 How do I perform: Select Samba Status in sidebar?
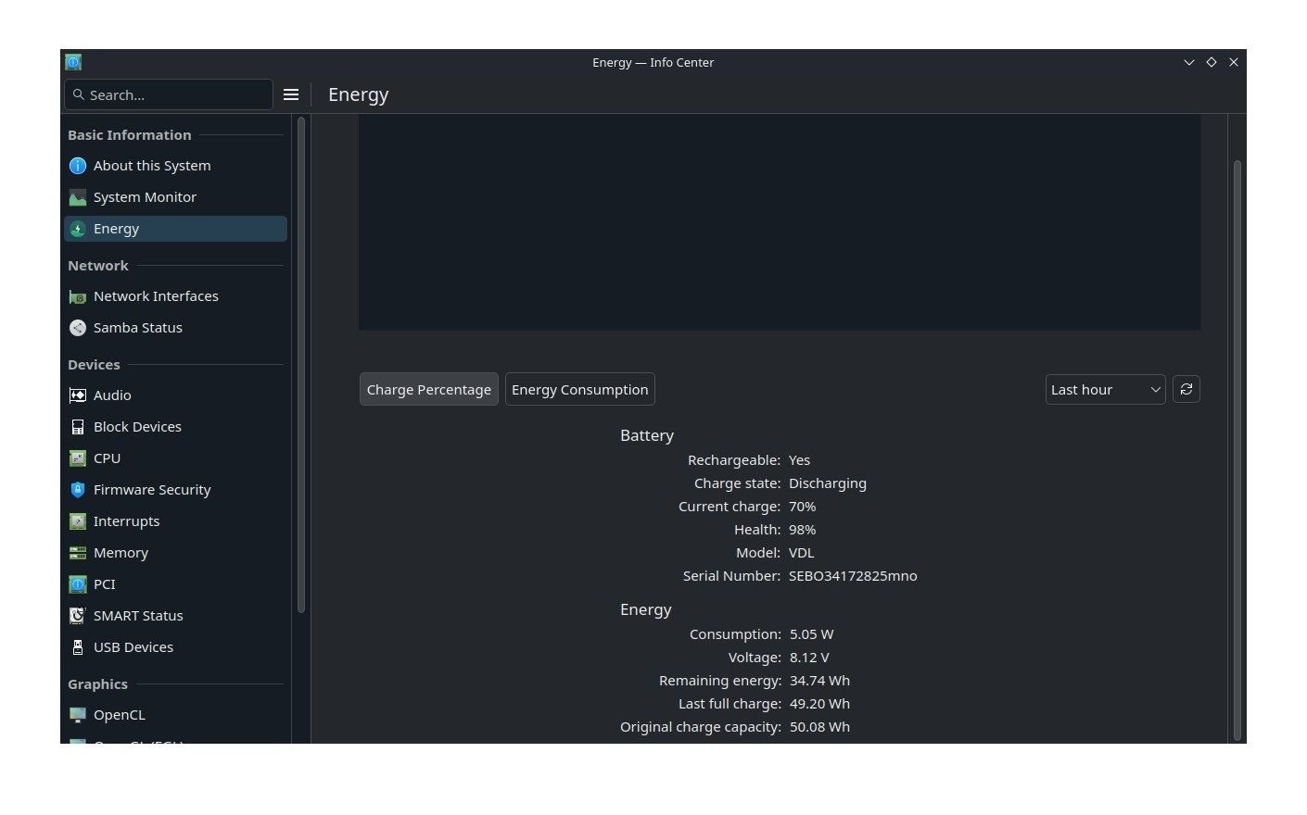click(175, 328)
